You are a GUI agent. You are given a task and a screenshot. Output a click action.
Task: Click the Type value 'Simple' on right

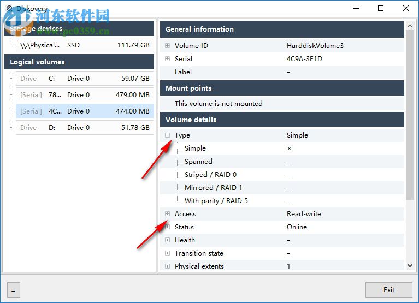[x=297, y=135]
